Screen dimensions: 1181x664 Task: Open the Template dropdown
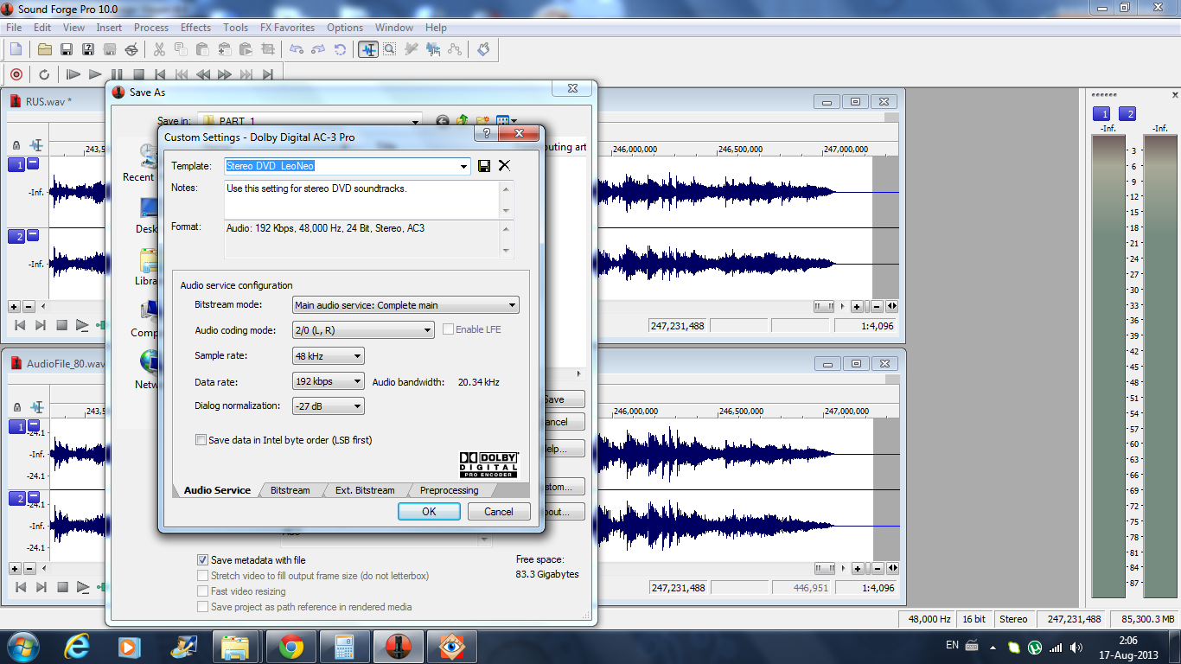[463, 166]
